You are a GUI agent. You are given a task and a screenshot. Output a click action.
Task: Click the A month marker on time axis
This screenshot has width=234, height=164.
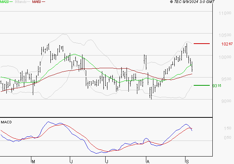point(148,162)
